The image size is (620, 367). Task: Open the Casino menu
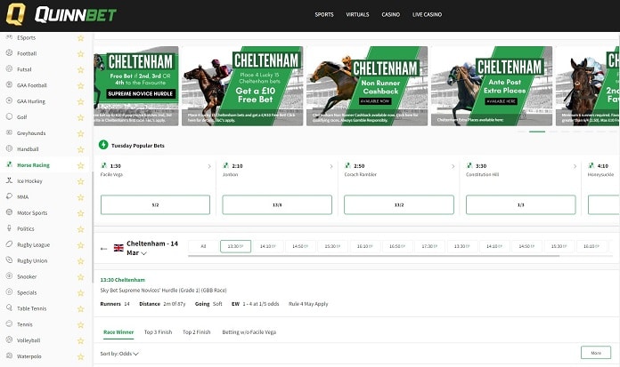[391, 14]
